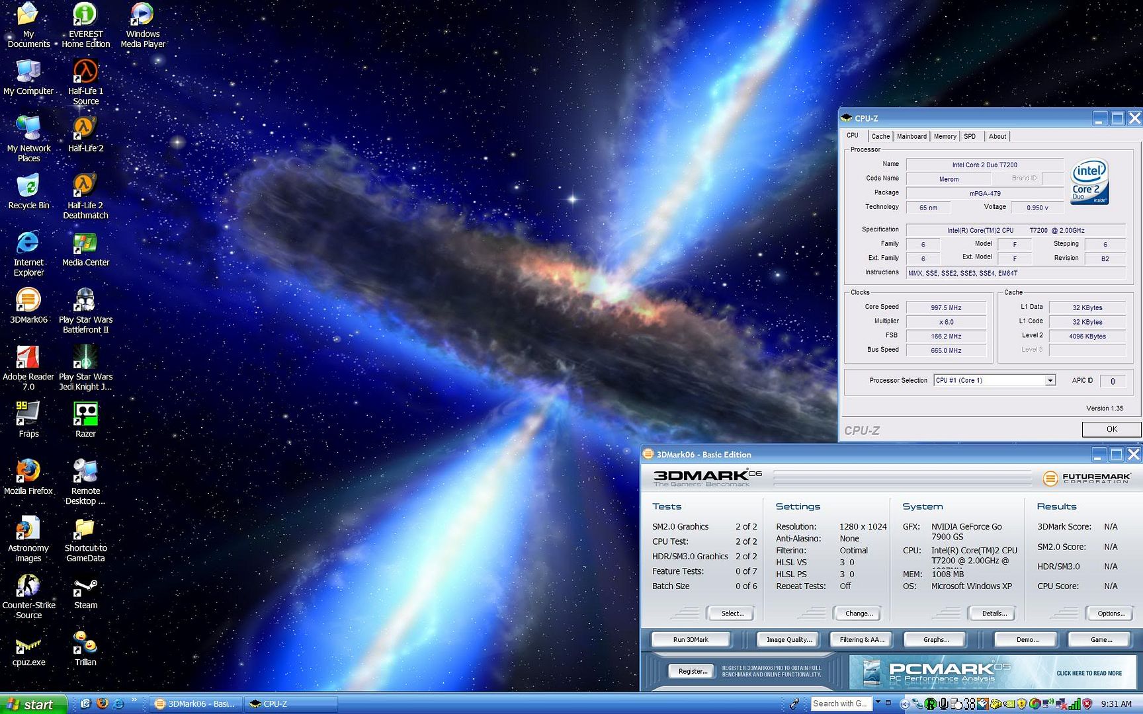The image size is (1143, 714).
Task: Select the Fraps desktop icon
Action: click(28, 419)
